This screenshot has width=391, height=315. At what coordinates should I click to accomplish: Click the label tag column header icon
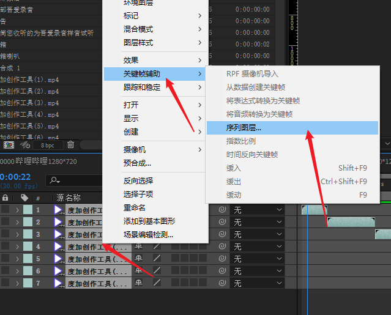[24, 198]
